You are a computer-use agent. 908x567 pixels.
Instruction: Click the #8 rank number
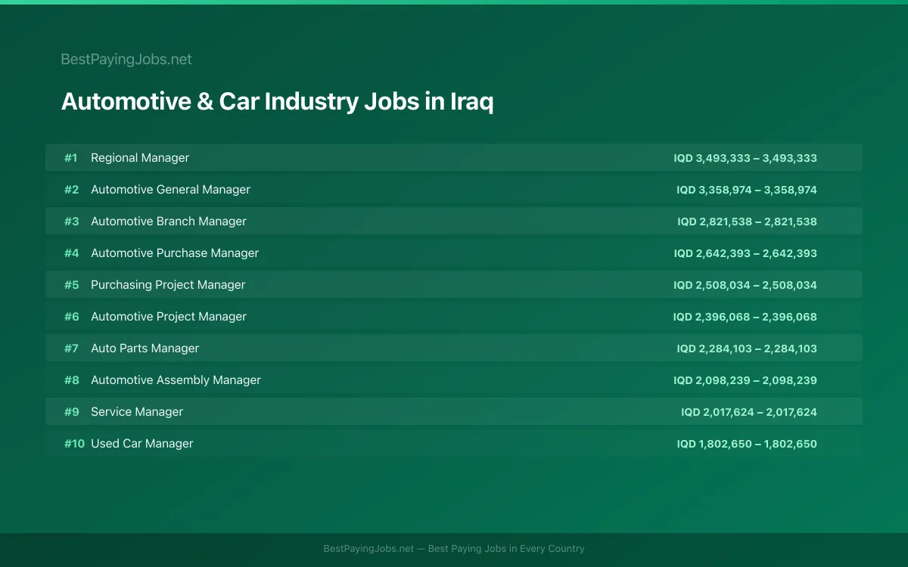pos(71,380)
